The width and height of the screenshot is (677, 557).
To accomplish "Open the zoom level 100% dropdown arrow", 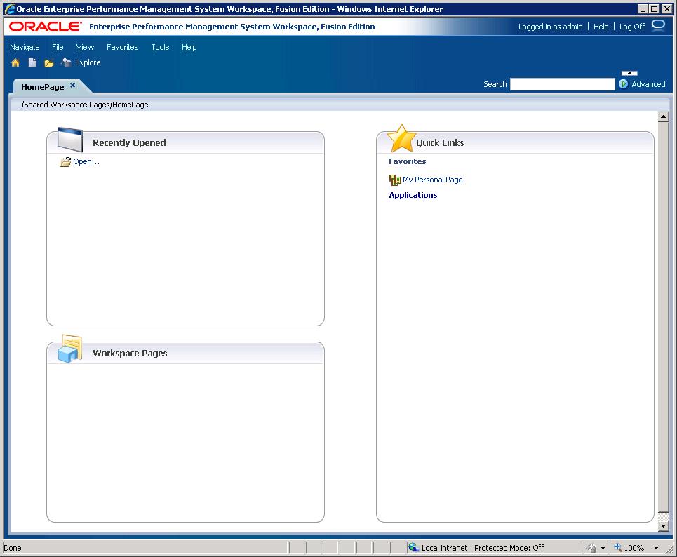I will [656, 548].
